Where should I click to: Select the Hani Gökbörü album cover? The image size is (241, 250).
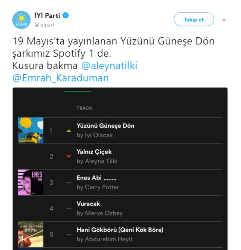coord(31,234)
